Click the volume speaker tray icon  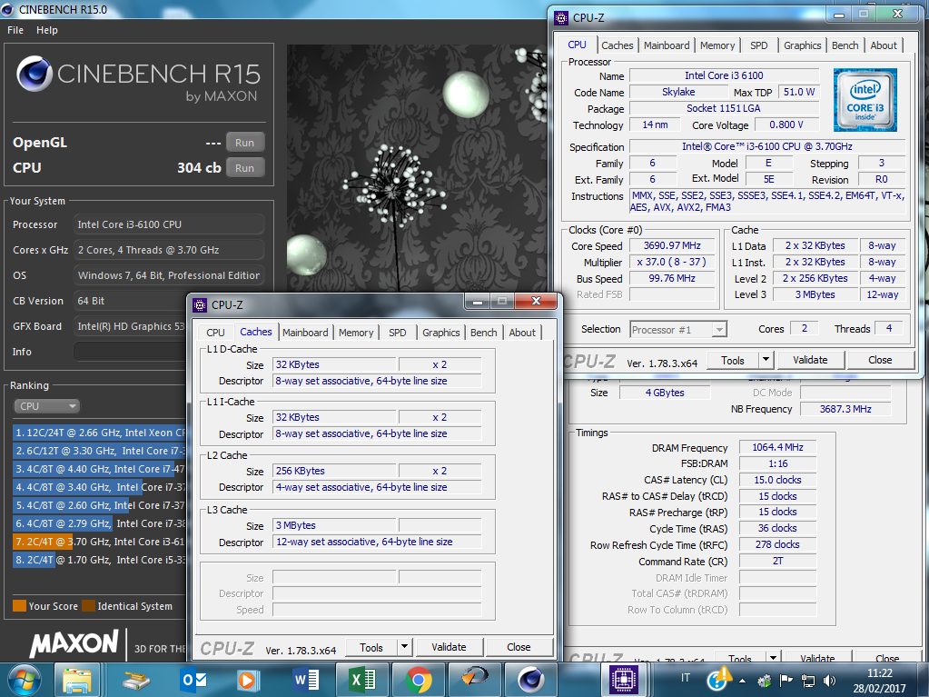click(829, 681)
